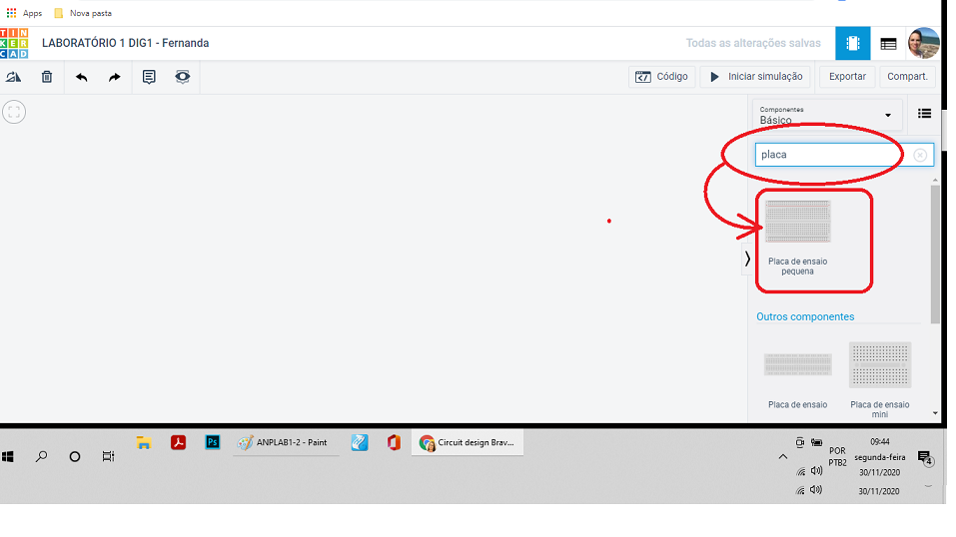Expand the system tray hidden icons
956x537 pixels.
click(782, 456)
